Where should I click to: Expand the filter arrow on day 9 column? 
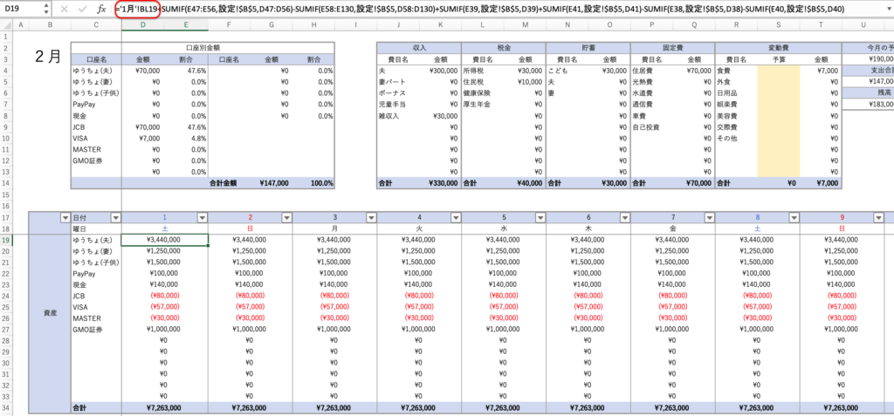(880, 217)
